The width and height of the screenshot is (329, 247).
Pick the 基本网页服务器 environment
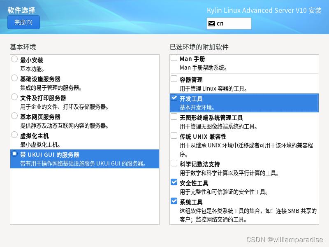coord(14,116)
